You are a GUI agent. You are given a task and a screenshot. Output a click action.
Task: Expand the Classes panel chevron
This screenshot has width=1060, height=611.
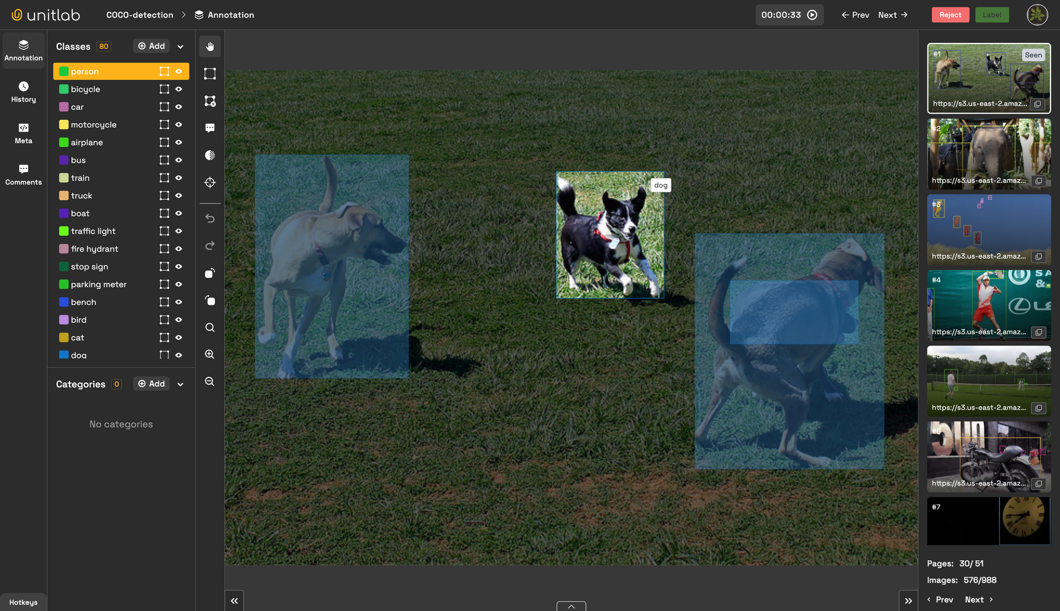pos(180,47)
